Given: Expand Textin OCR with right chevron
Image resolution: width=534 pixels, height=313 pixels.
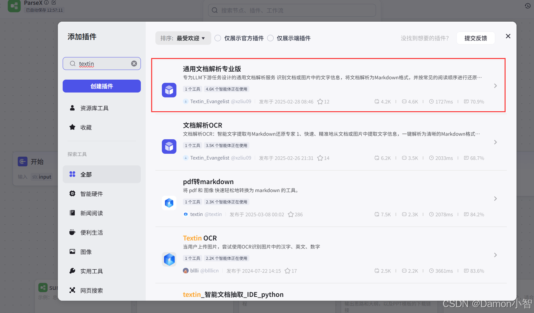Looking at the screenshot, I should tap(495, 255).
